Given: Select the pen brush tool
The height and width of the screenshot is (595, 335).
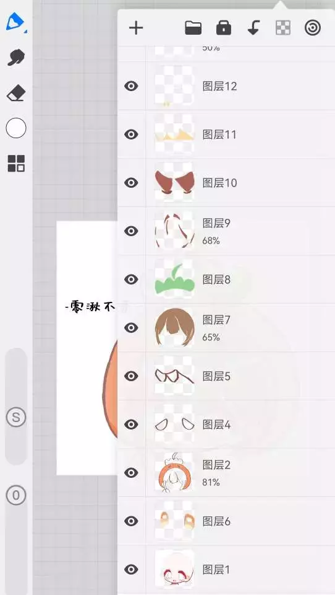Looking at the screenshot, I should [x=15, y=22].
